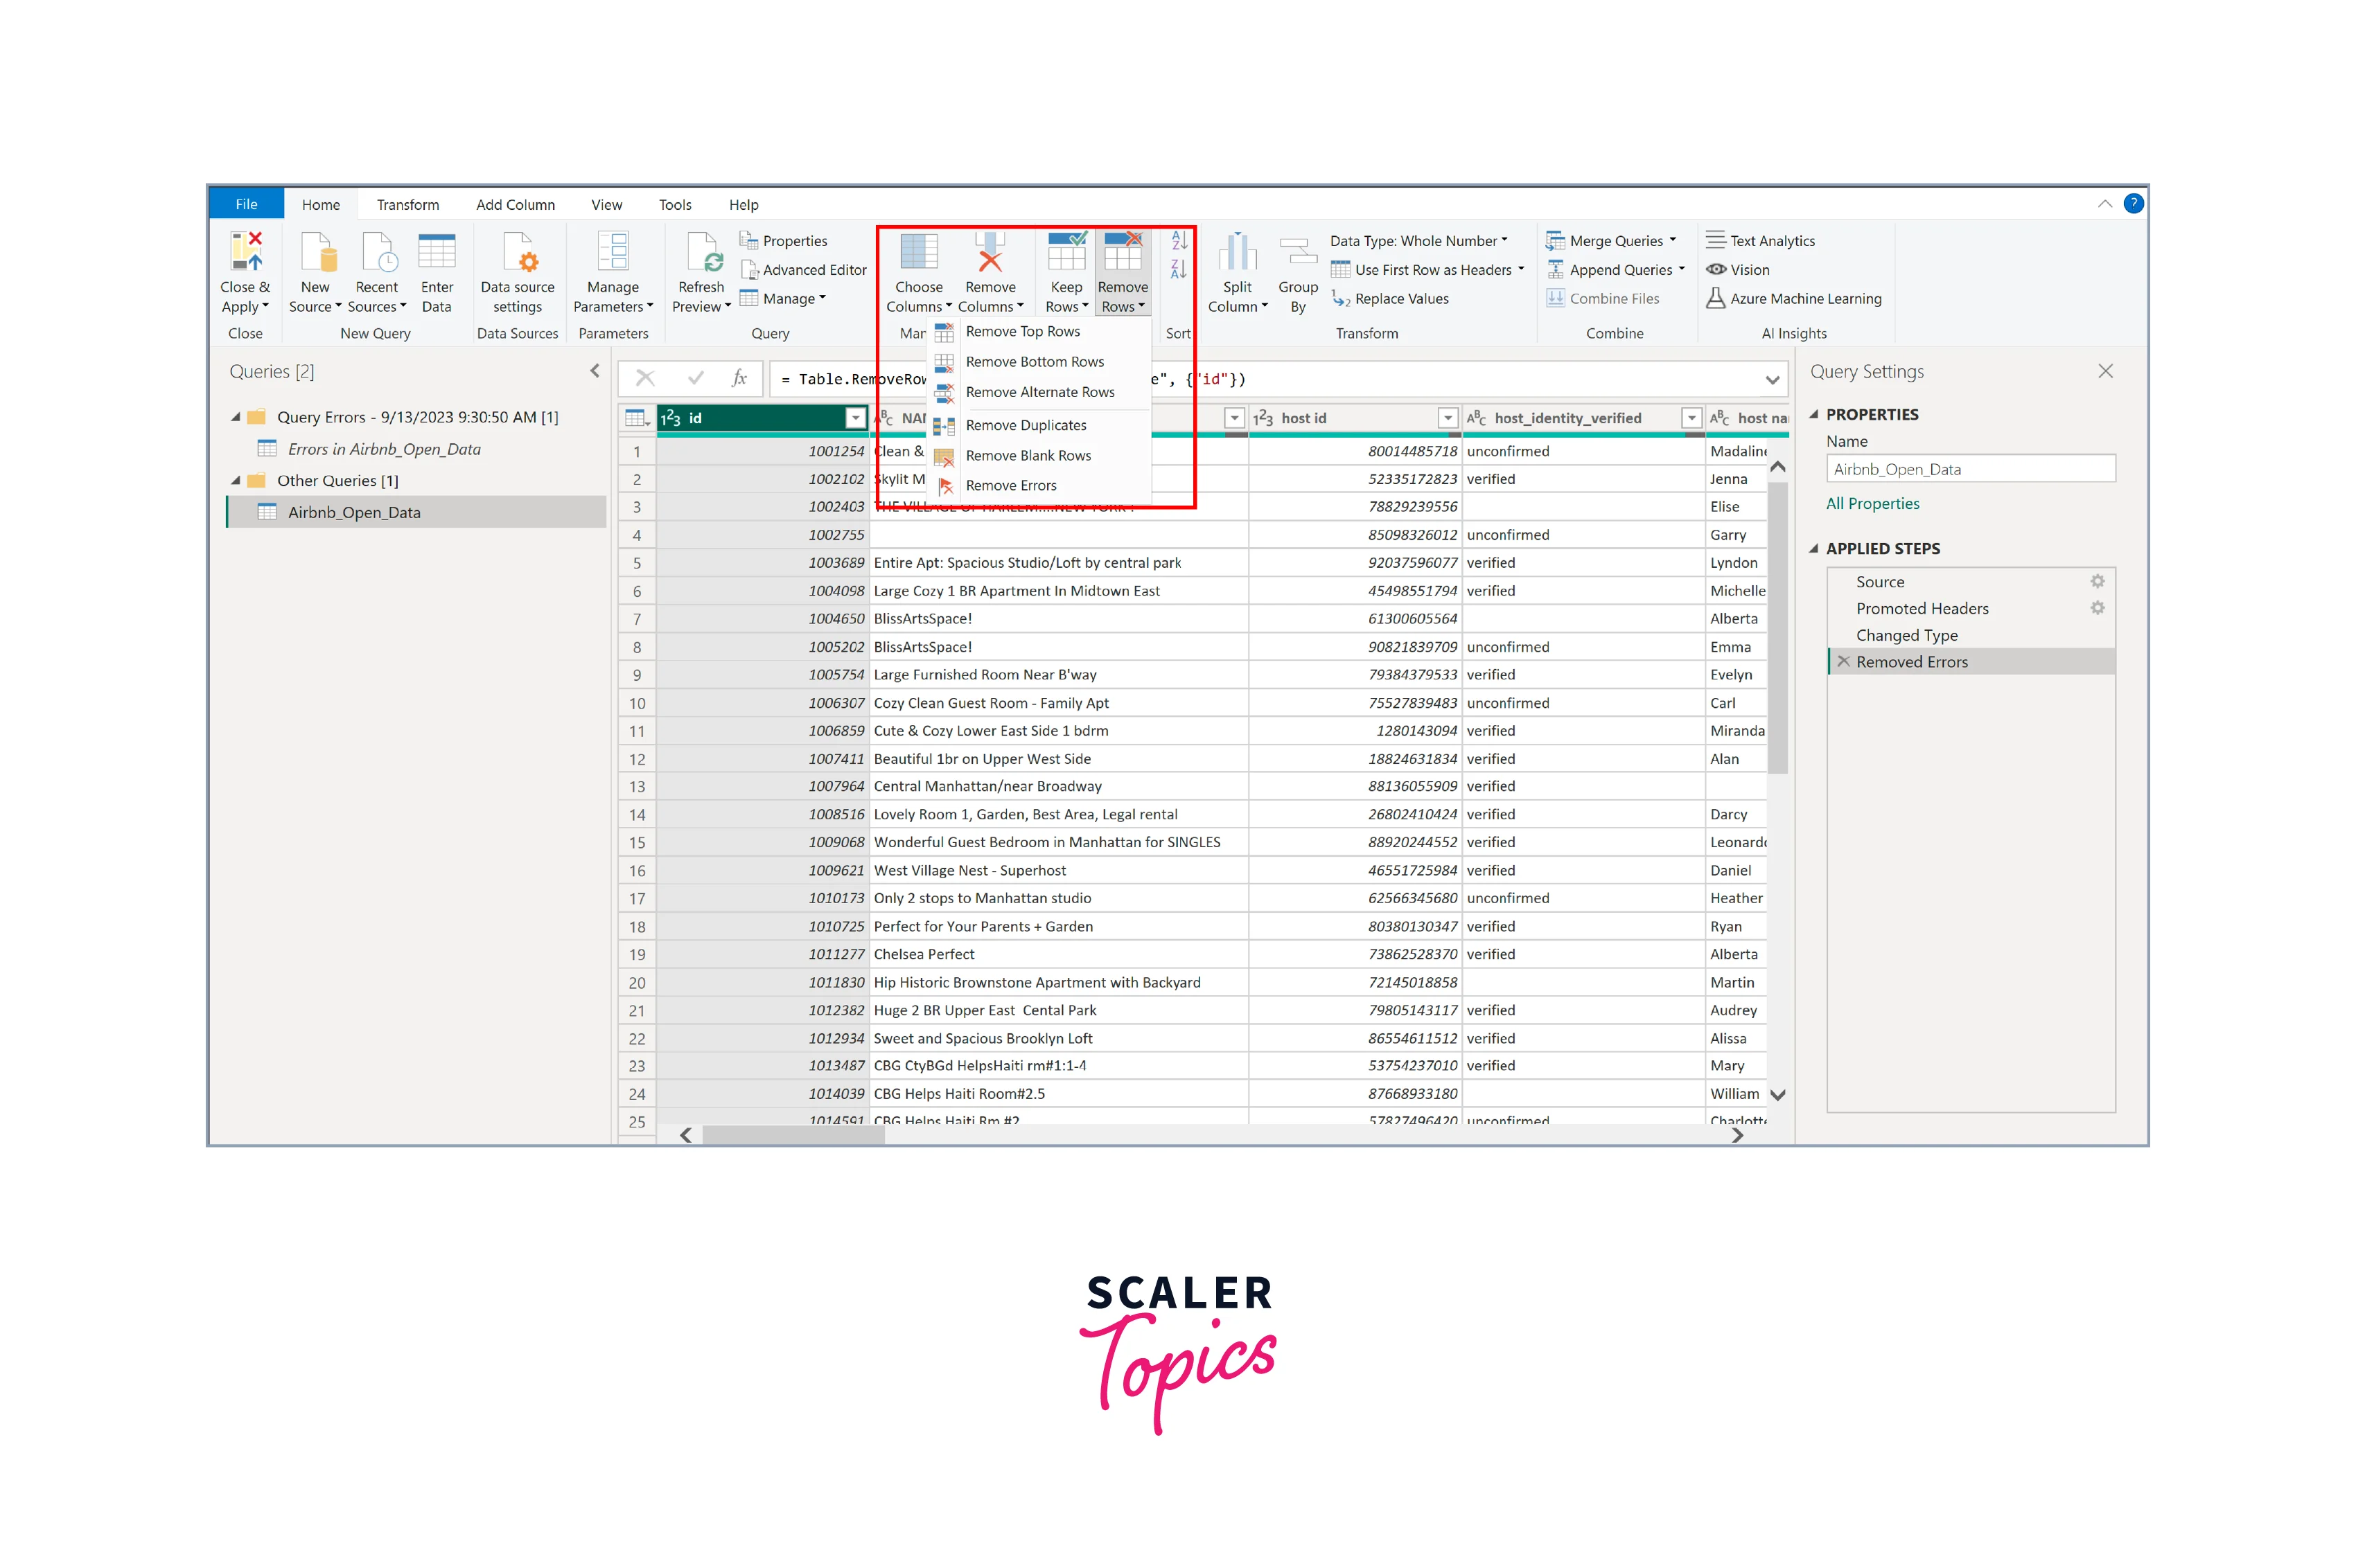The image size is (2356, 1568).
Task: Click the Close & Apply icon
Action: tap(245, 252)
